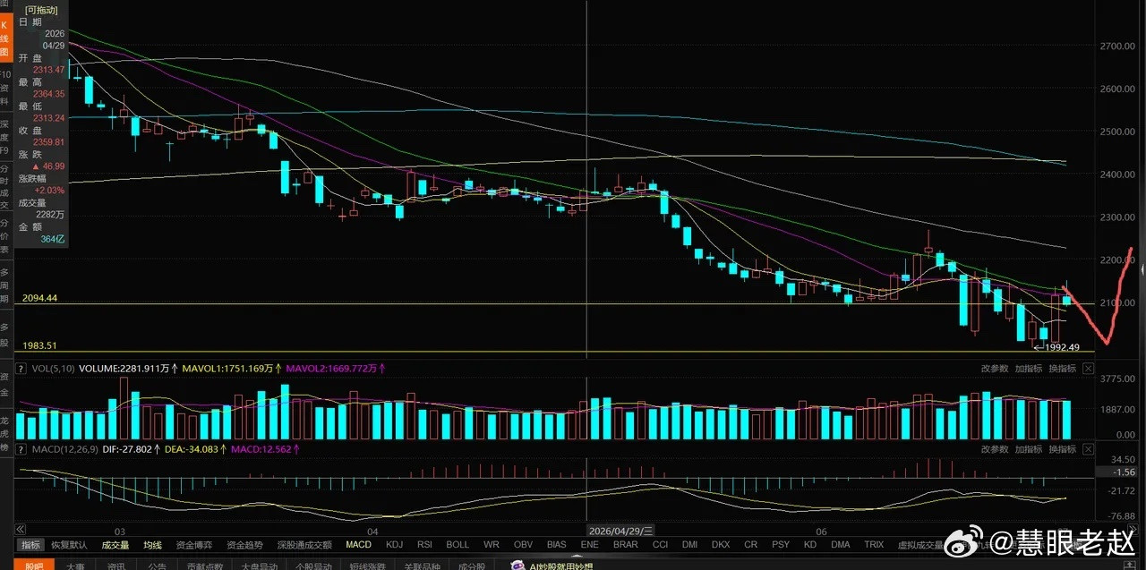Open the AI stock assistant robot icon
The height and width of the screenshot is (570, 1146).
click(518, 565)
